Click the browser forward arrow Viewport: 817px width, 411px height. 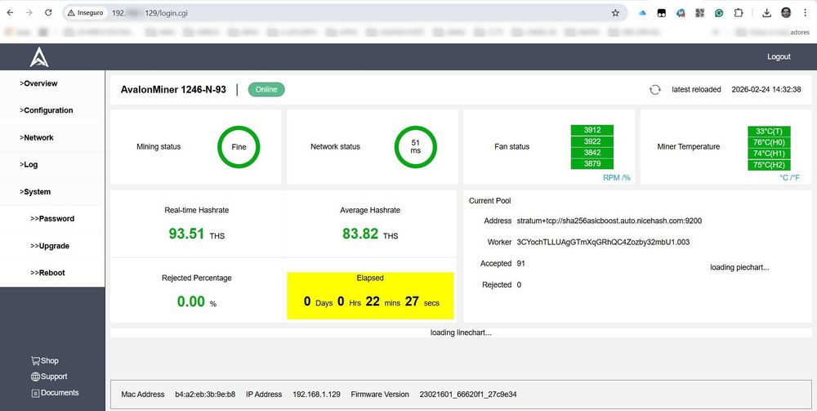click(x=29, y=12)
